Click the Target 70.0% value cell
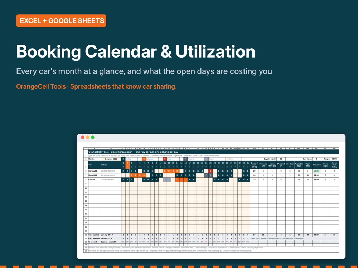 [x=334, y=159]
